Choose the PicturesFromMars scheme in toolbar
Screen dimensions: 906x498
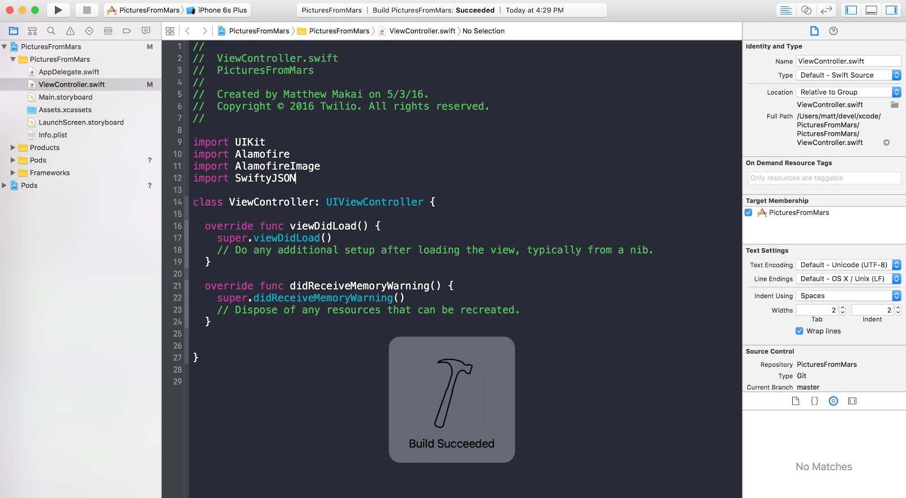(144, 10)
